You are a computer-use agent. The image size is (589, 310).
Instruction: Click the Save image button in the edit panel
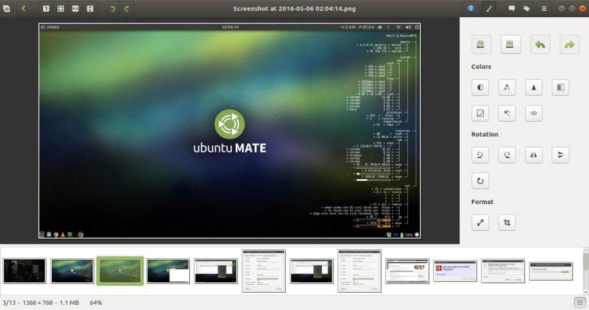pos(481,44)
